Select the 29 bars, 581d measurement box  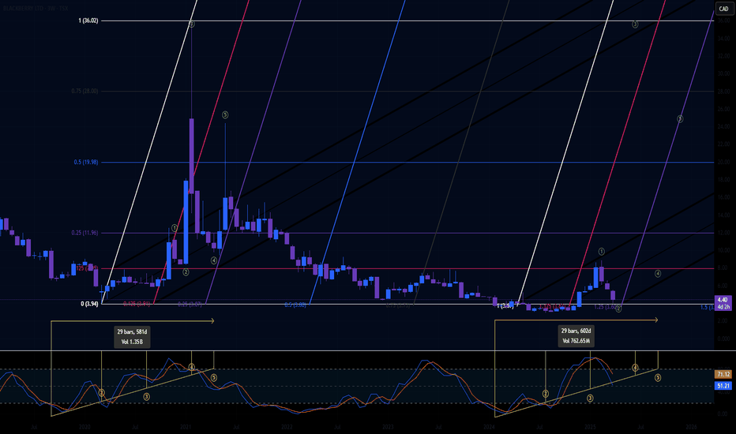pos(132,337)
